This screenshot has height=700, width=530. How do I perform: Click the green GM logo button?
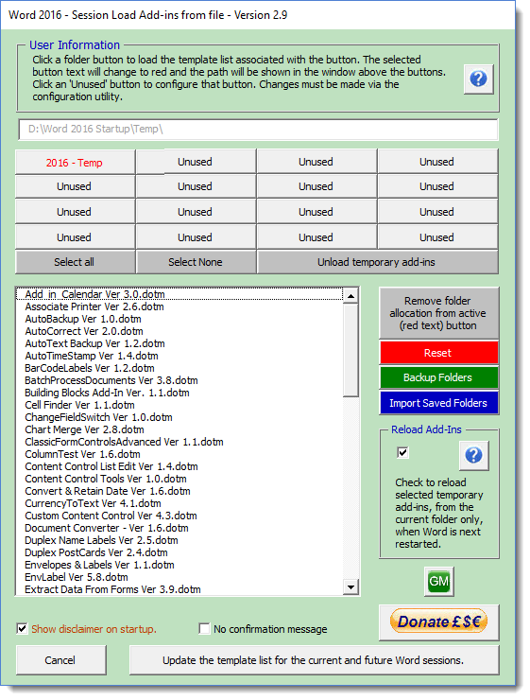point(438,581)
